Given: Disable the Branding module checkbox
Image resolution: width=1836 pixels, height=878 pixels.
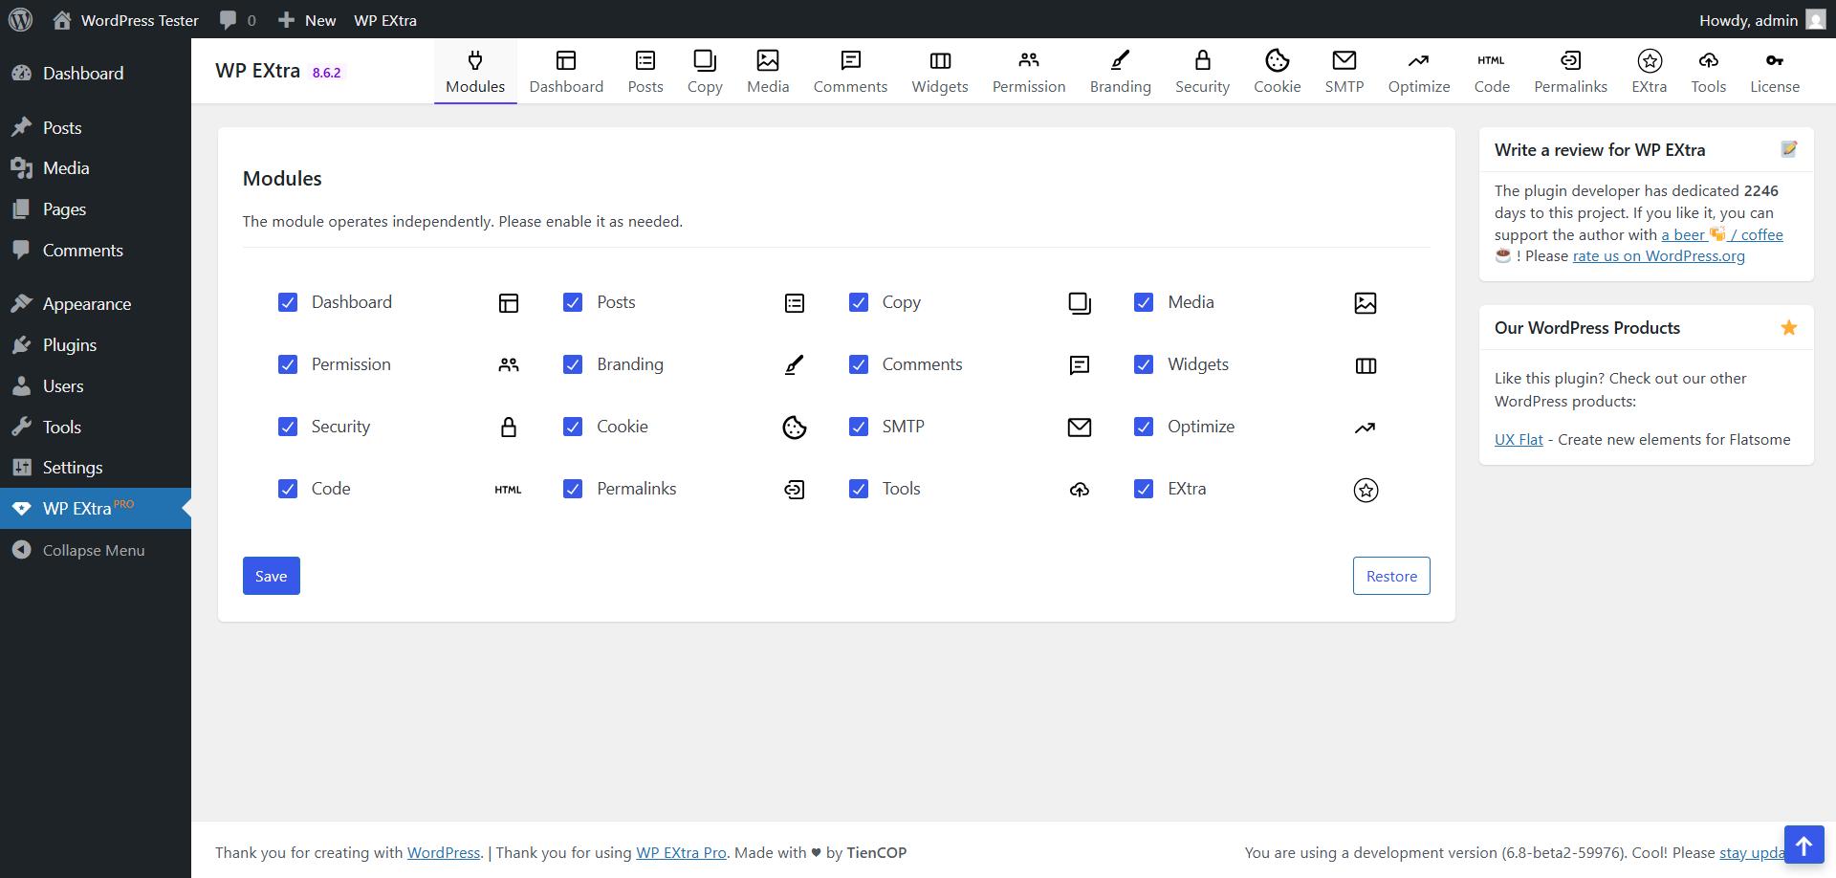Looking at the screenshot, I should (x=572, y=364).
